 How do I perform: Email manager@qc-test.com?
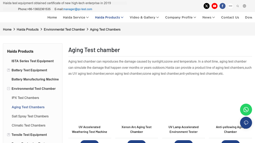click(78, 9)
